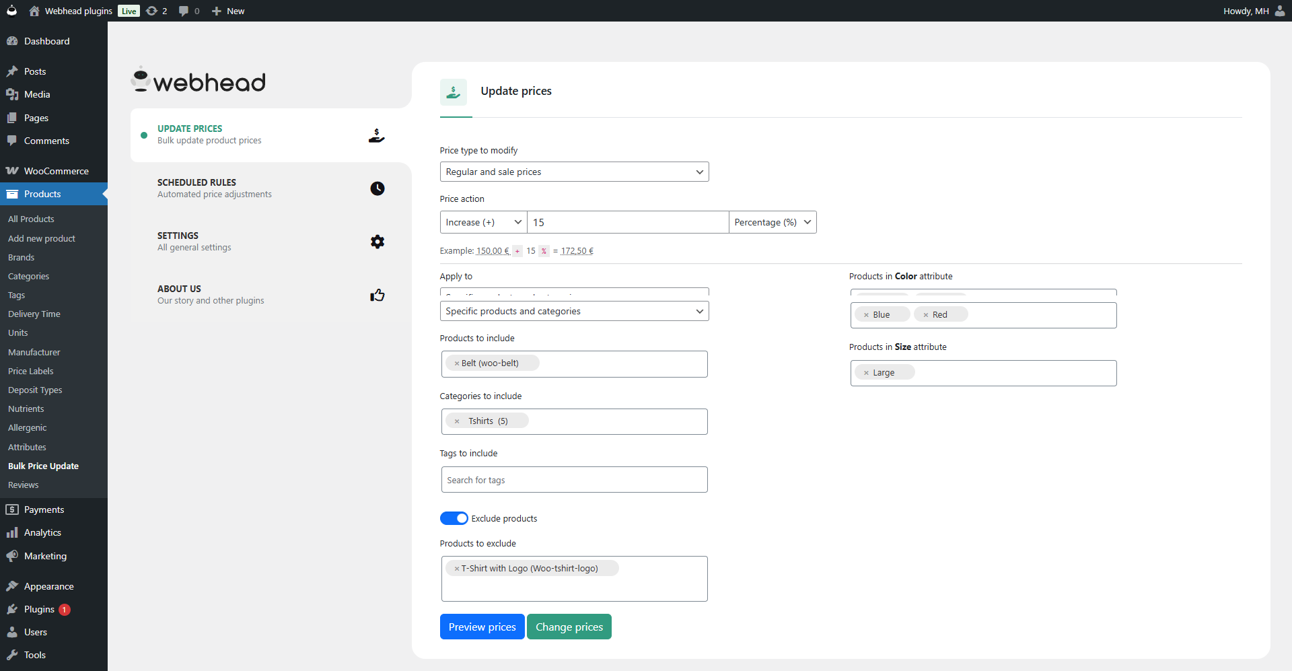Click the Search for tags input field
1292x671 pixels.
(574, 480)
